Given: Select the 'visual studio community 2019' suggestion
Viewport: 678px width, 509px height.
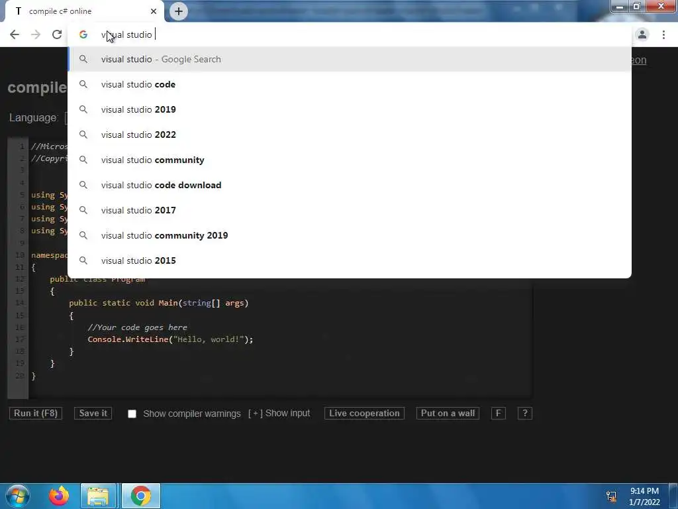Looking at the screenshot, I should tap(350, 235).
